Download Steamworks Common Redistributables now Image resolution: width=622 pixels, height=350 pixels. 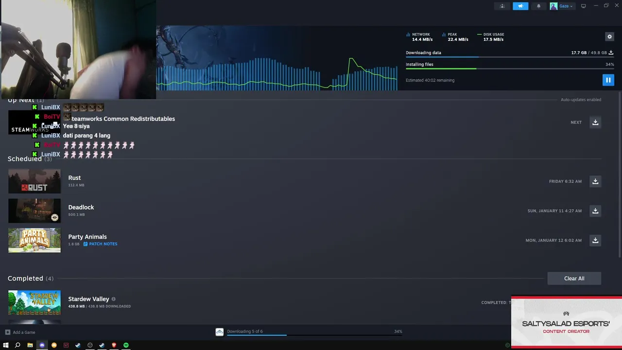(595, 122)
